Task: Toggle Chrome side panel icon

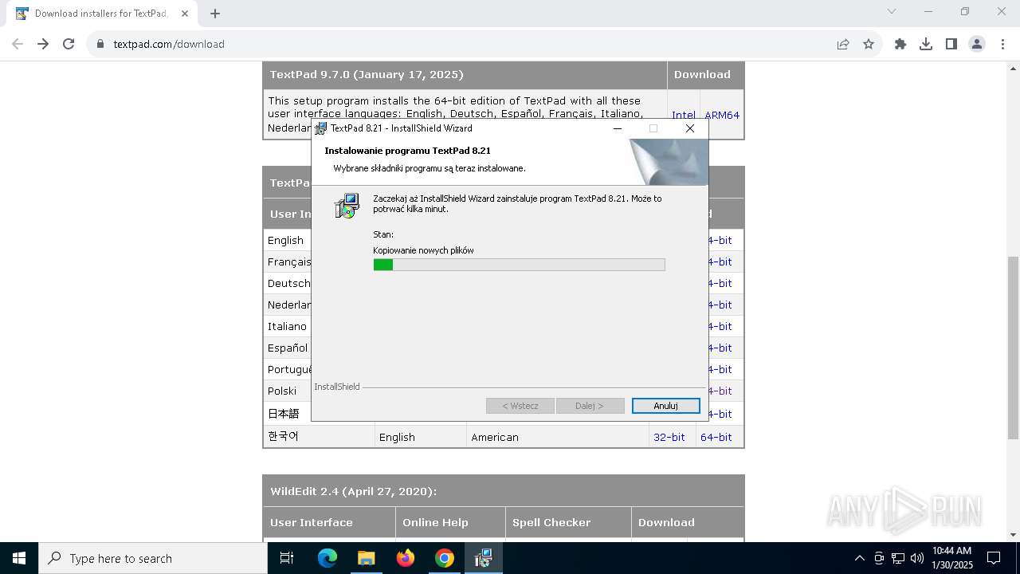Action: (x=951, y=44)
